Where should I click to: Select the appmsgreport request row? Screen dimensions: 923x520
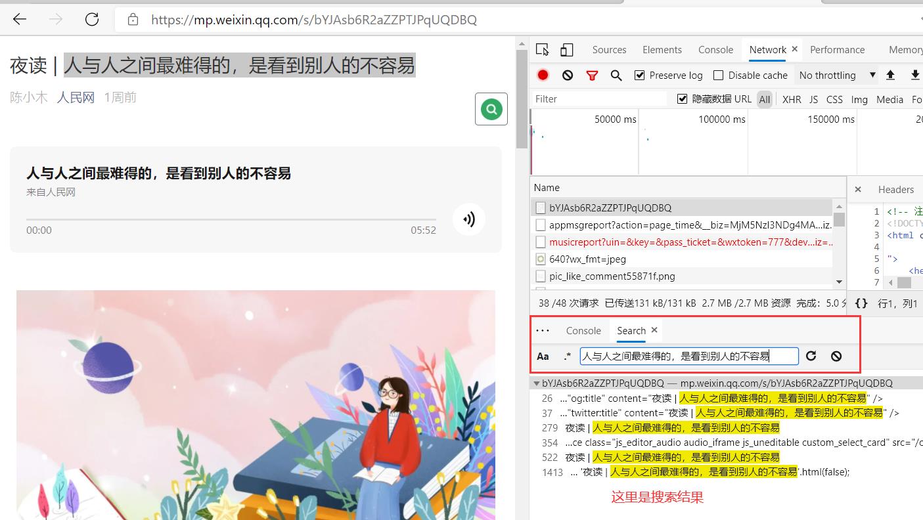[682, 225]
